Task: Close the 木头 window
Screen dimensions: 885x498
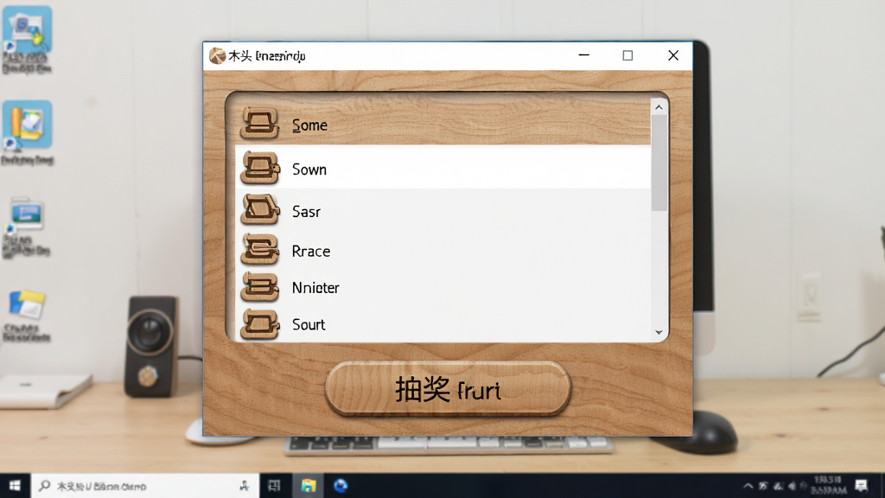Action: pos(672,55)
